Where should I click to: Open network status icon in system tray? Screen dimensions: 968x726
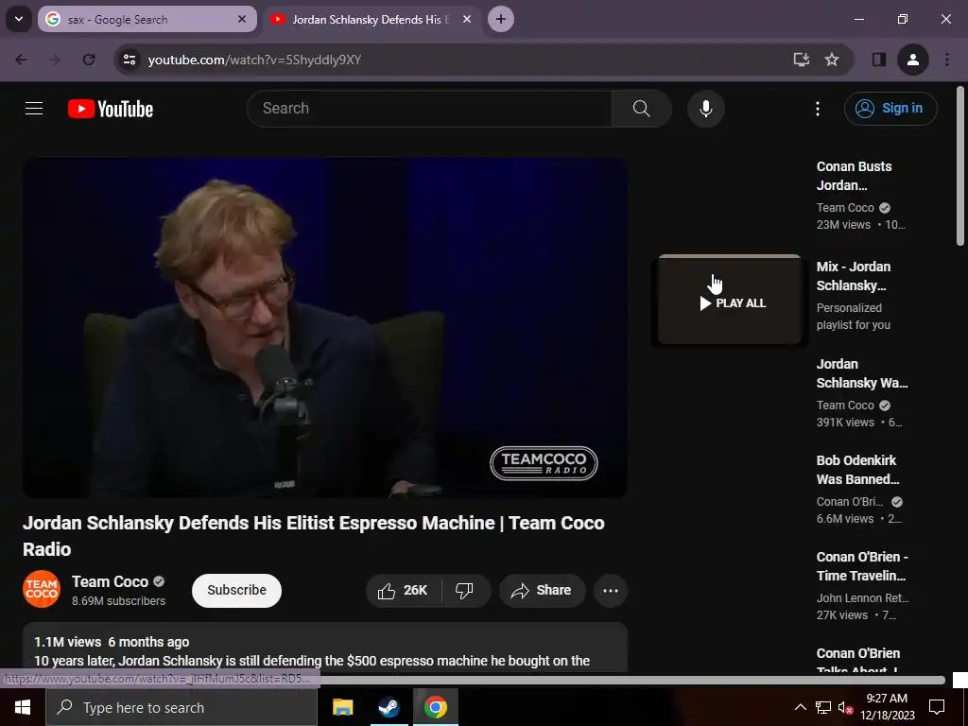pos(823,707)
